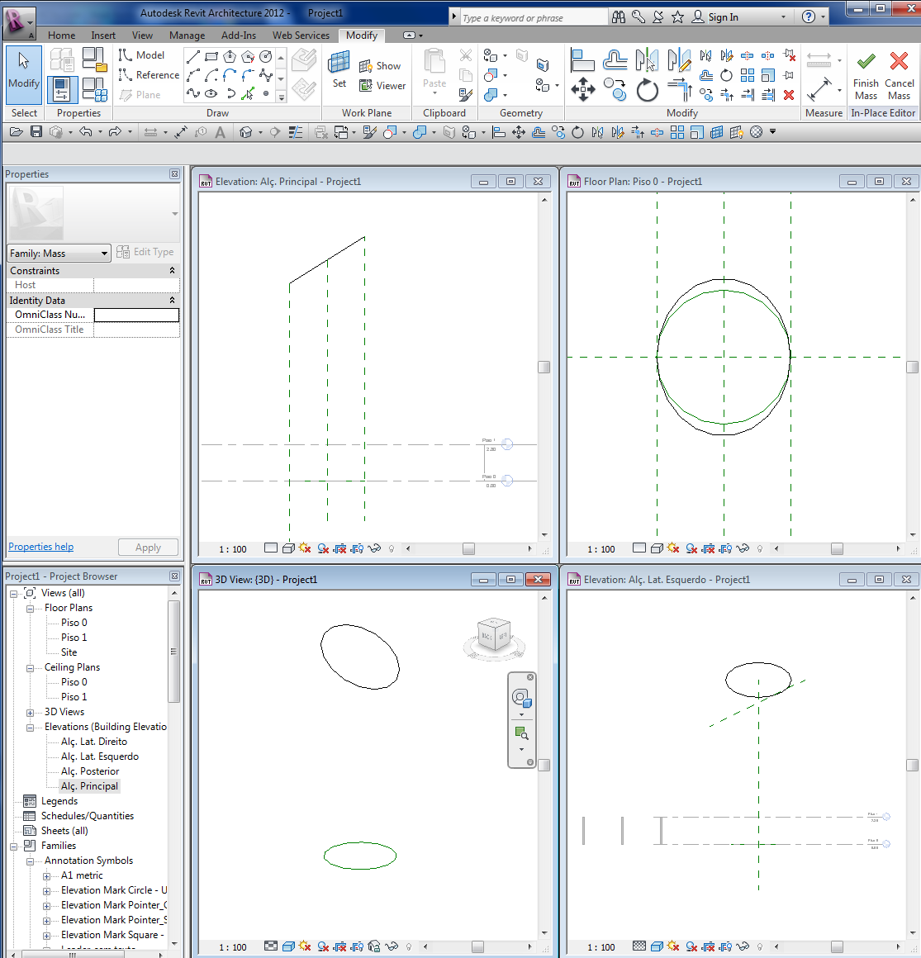Click Set work plane icon
Screen dimensions: 921x958
(x=339, y=64)
